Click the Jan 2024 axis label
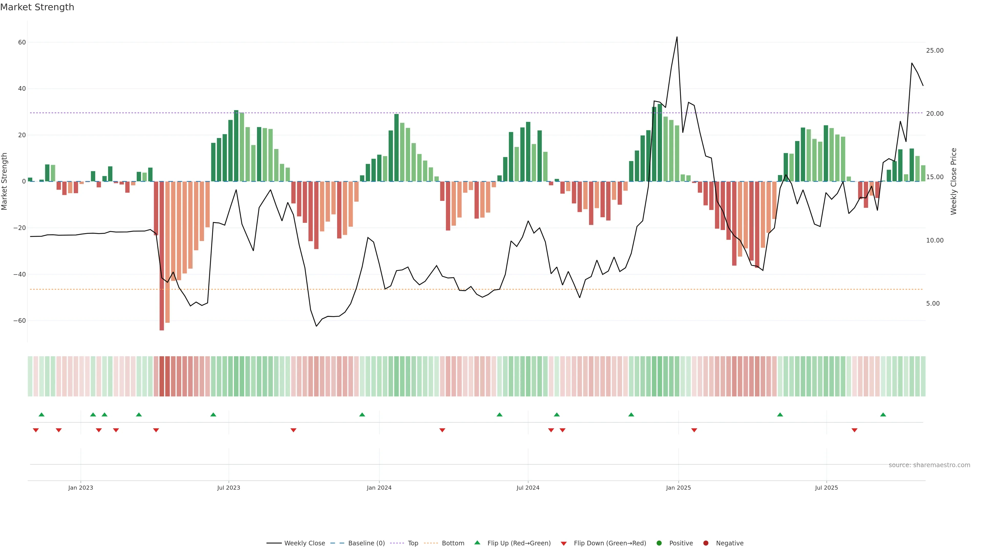Screen dimensions: 983x552 pos(379,488)
